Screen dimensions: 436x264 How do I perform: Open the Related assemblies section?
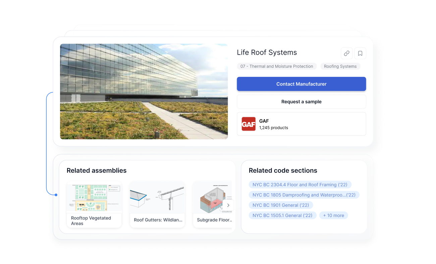click(x=97, y=170)
